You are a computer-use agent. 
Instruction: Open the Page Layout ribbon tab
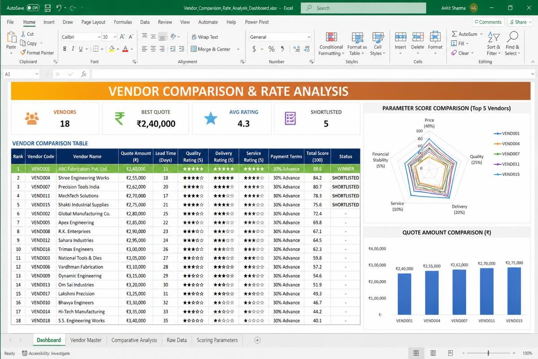(93, 22)
